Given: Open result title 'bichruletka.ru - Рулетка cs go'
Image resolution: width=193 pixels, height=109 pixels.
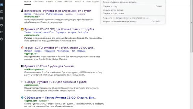Looking at the screenshot, I should pyautogui.click(x=58, y=11).
